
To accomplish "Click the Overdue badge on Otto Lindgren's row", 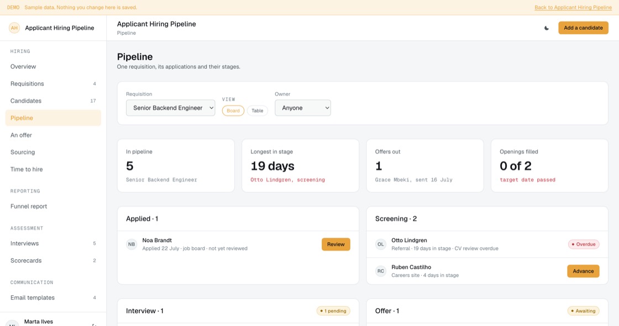I will pos(584,244).
